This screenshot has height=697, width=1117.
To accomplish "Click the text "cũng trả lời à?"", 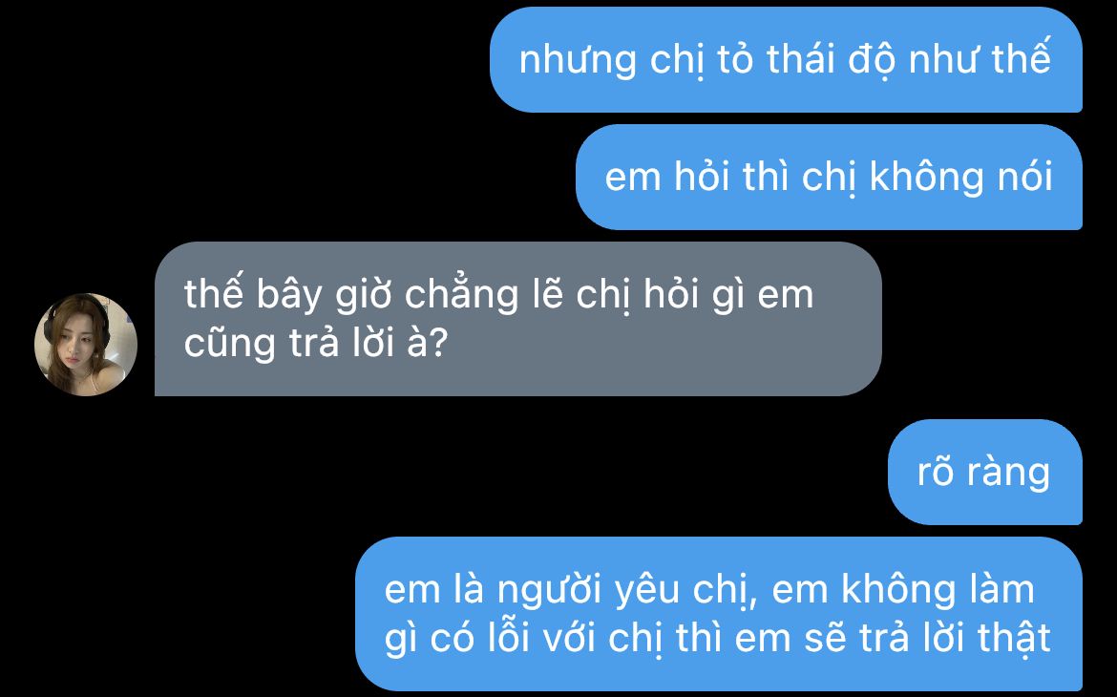I will (316, 344).
